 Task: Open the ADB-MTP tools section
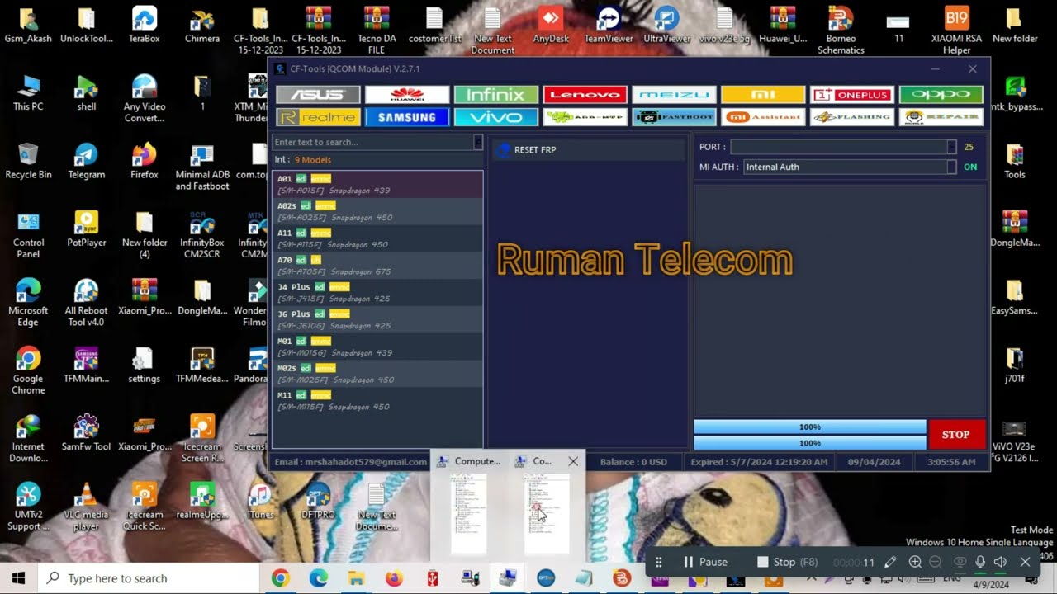tap(585, 117)
